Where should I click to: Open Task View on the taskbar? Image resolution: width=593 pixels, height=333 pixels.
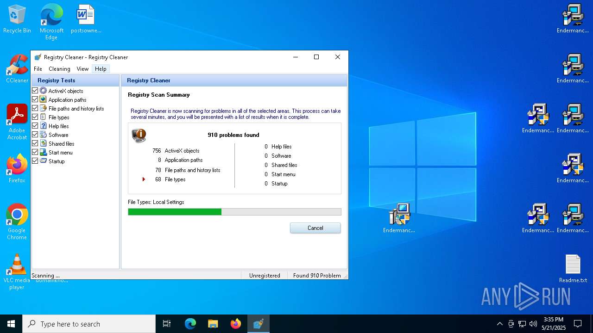pos(167,324)
